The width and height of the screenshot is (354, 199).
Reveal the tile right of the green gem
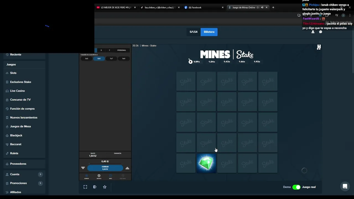(x=227, y=163)
